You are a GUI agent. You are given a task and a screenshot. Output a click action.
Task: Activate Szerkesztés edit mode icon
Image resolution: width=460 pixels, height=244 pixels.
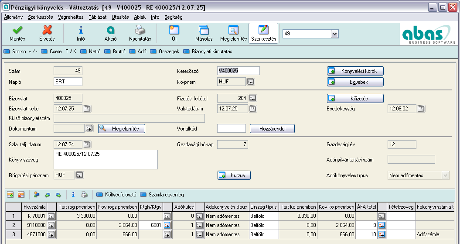coord(263,30)
